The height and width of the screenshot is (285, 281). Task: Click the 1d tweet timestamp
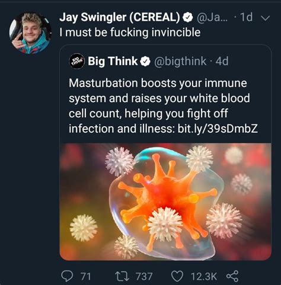pyautogui.click(x=246, y=17)
